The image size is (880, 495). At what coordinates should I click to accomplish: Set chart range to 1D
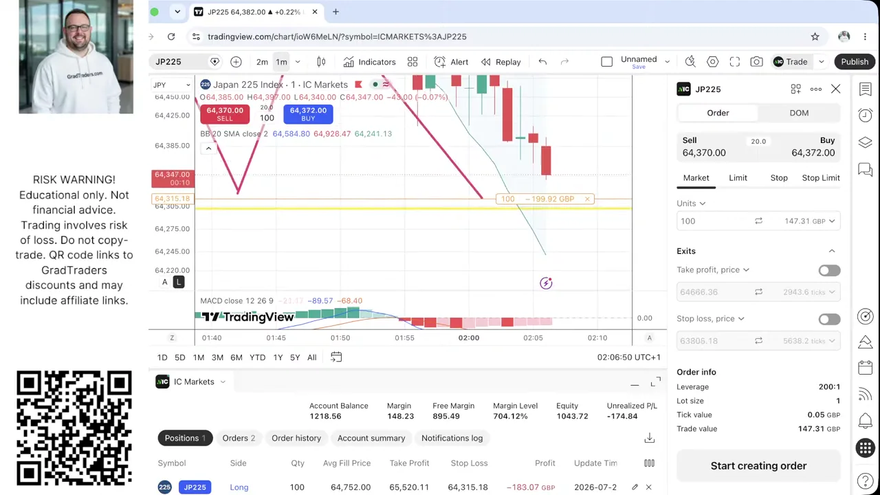click(x=162, y=357)
